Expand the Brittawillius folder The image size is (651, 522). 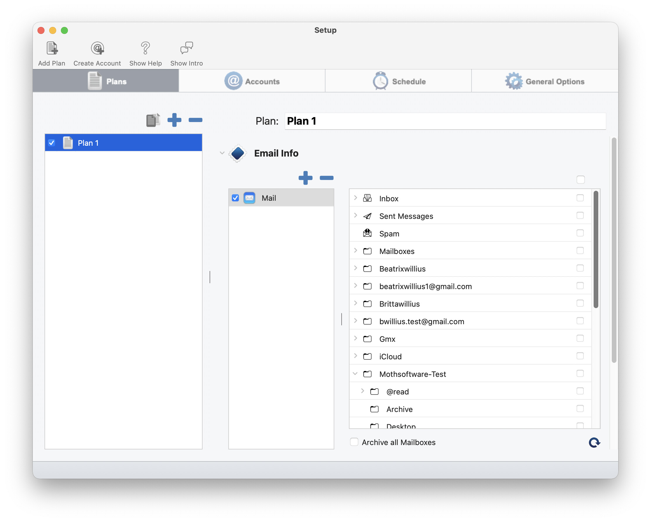(355, 303)
